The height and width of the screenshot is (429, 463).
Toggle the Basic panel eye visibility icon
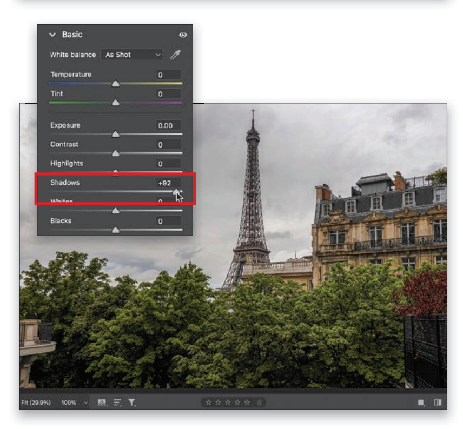[x=183, y=35]
